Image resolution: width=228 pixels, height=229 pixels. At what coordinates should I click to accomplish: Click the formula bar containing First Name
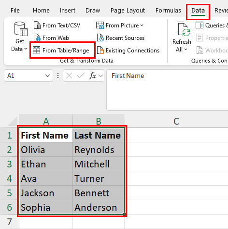pos(167,90)
